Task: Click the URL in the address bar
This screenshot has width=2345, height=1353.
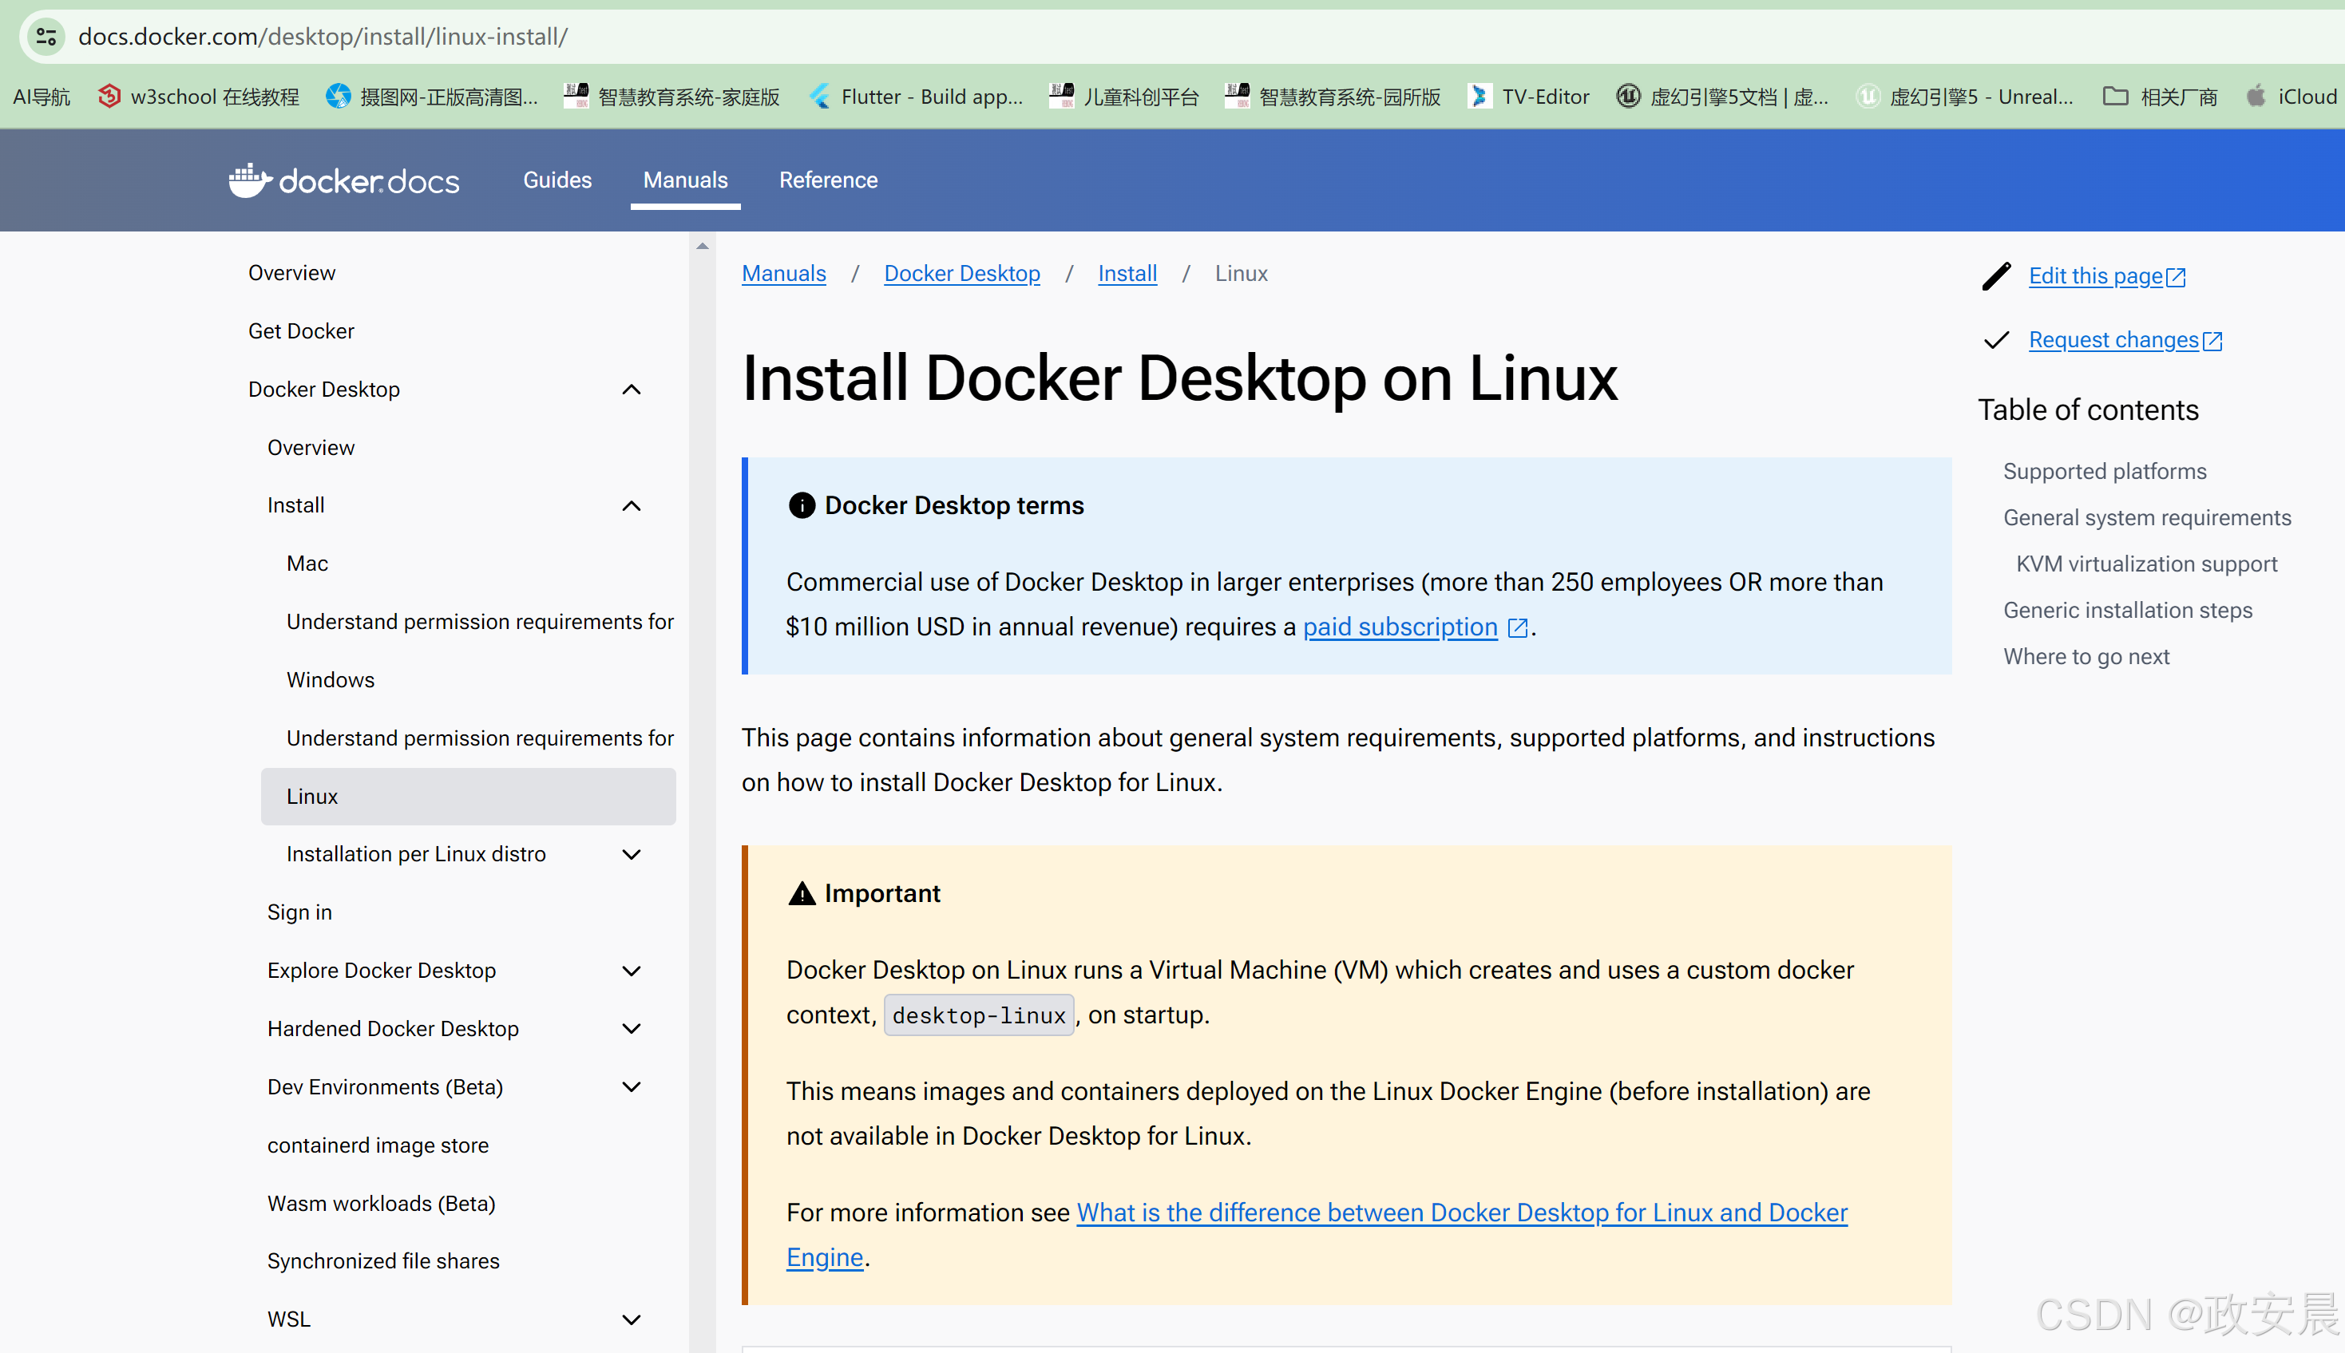Action: click(x=323, y=38)
